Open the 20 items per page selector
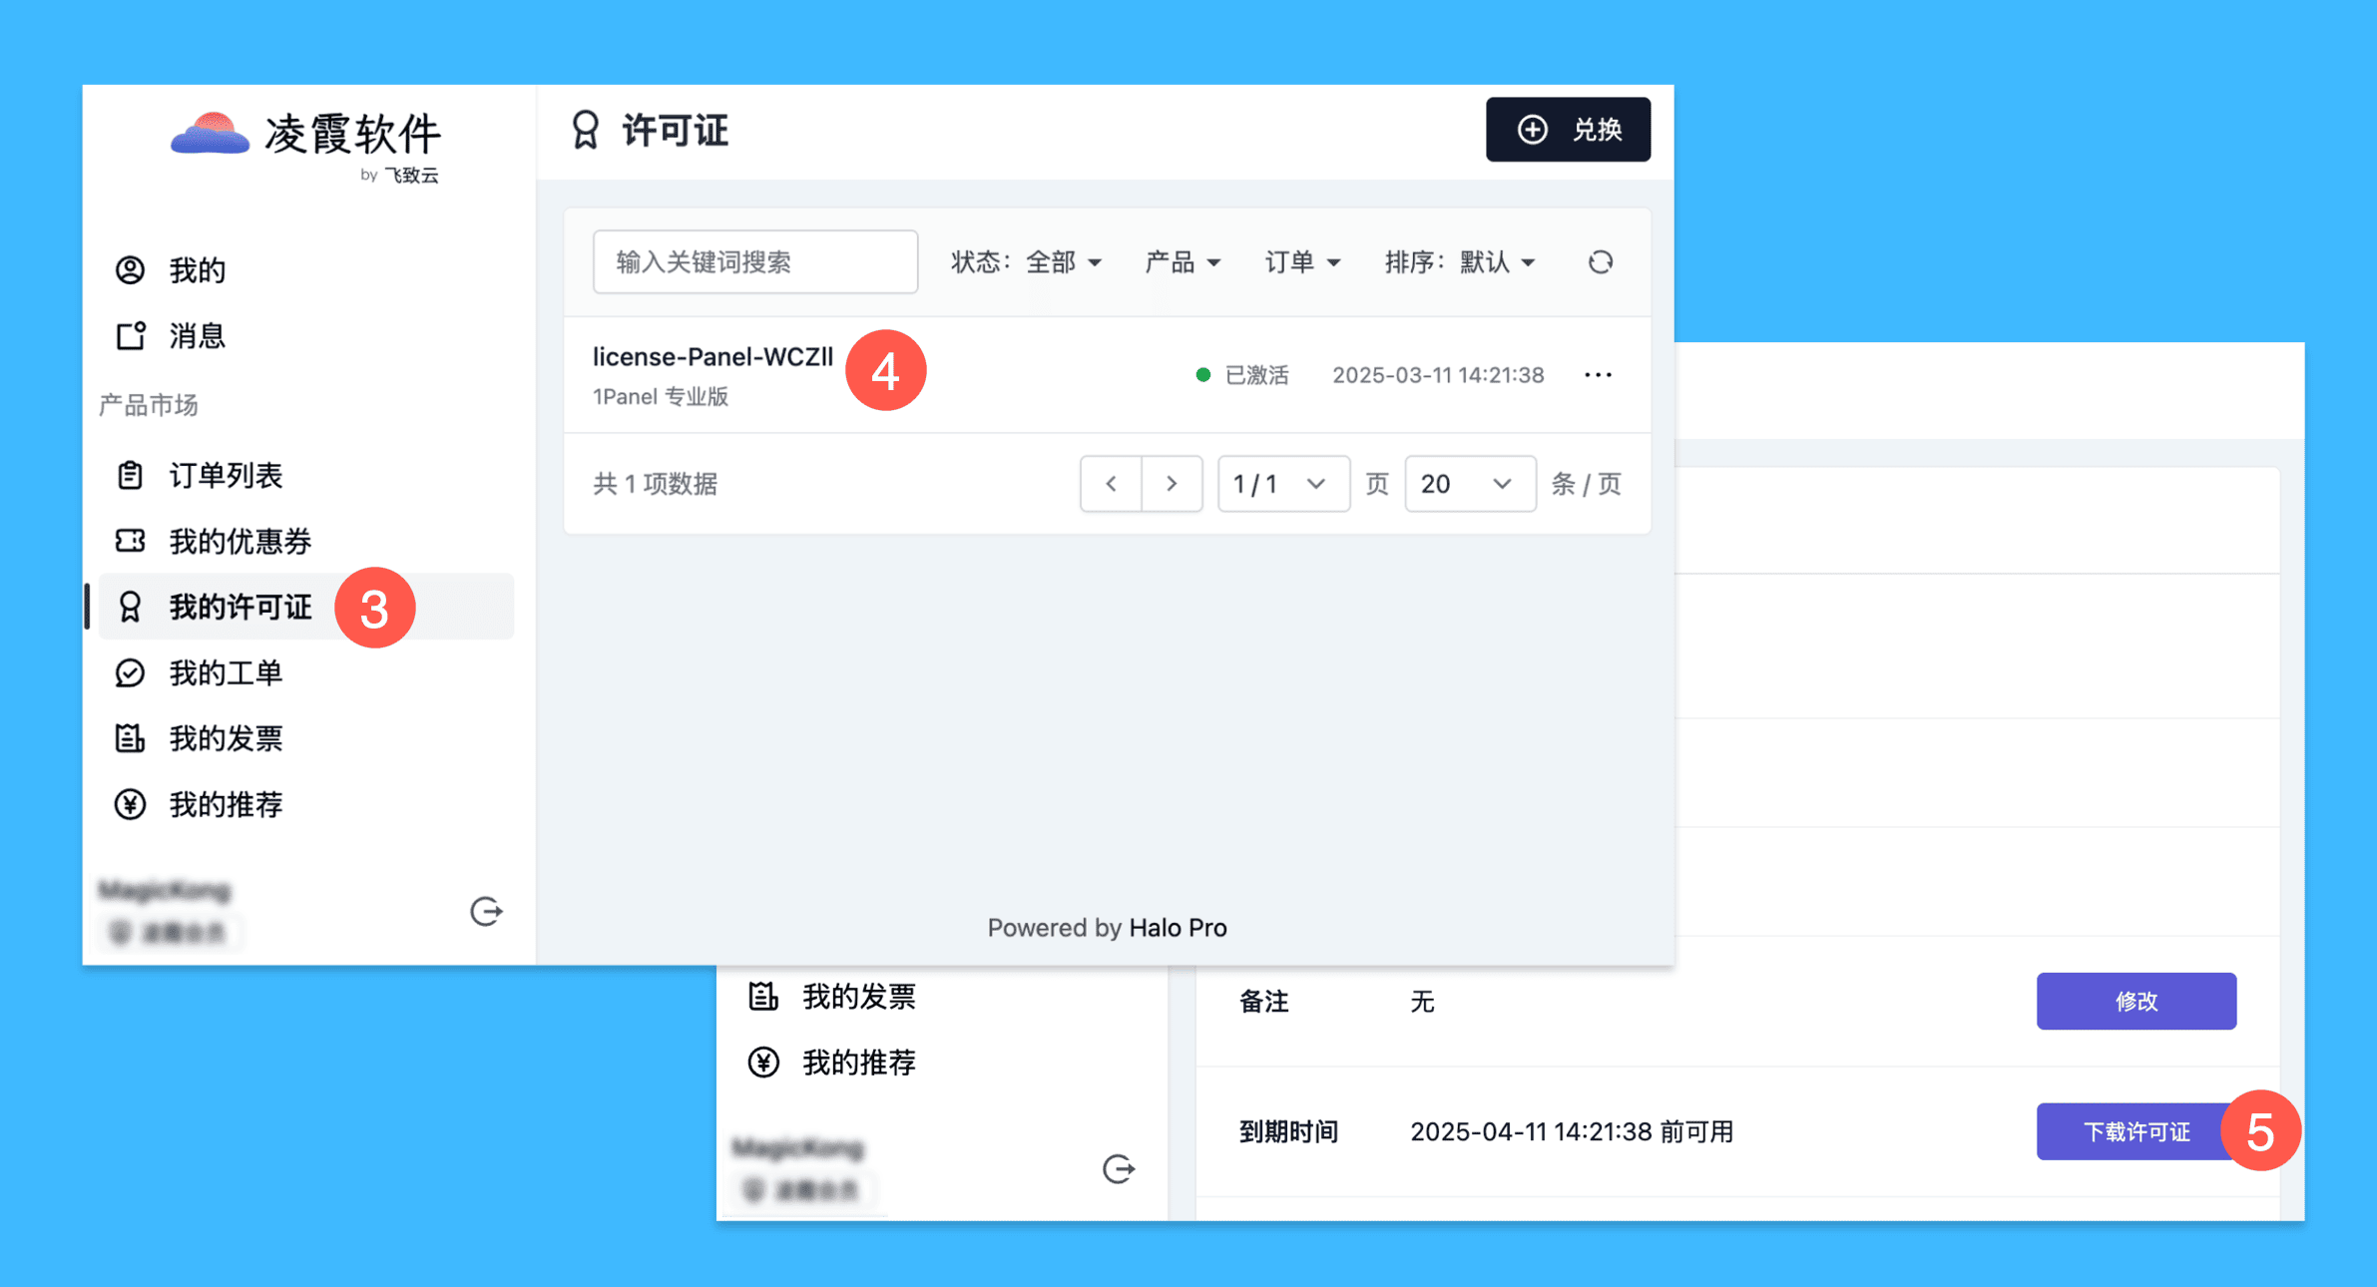 coord(1469,484)
